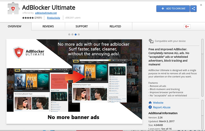This screenshot has width=205, height=131.
Task: Open the adblockultimate.net developer link
Action: pos(46,13)
